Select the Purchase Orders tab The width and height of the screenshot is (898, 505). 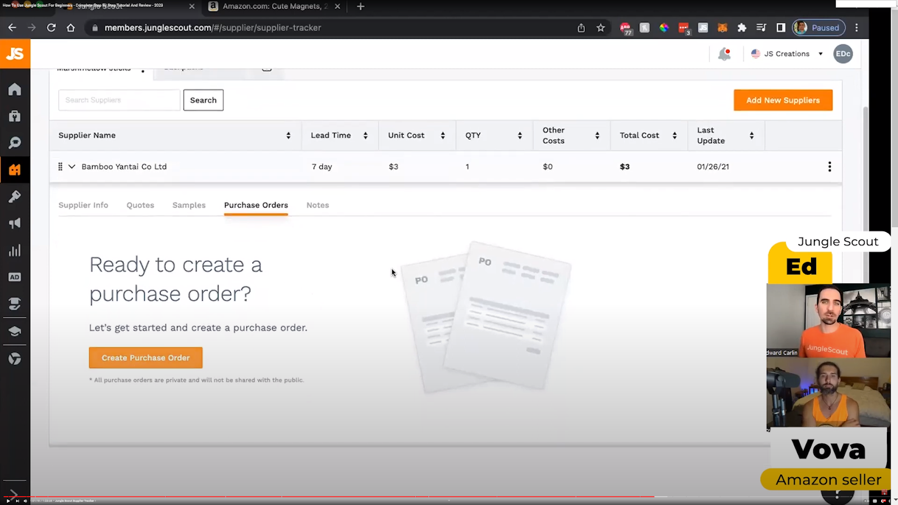click(x=256, y=205)
